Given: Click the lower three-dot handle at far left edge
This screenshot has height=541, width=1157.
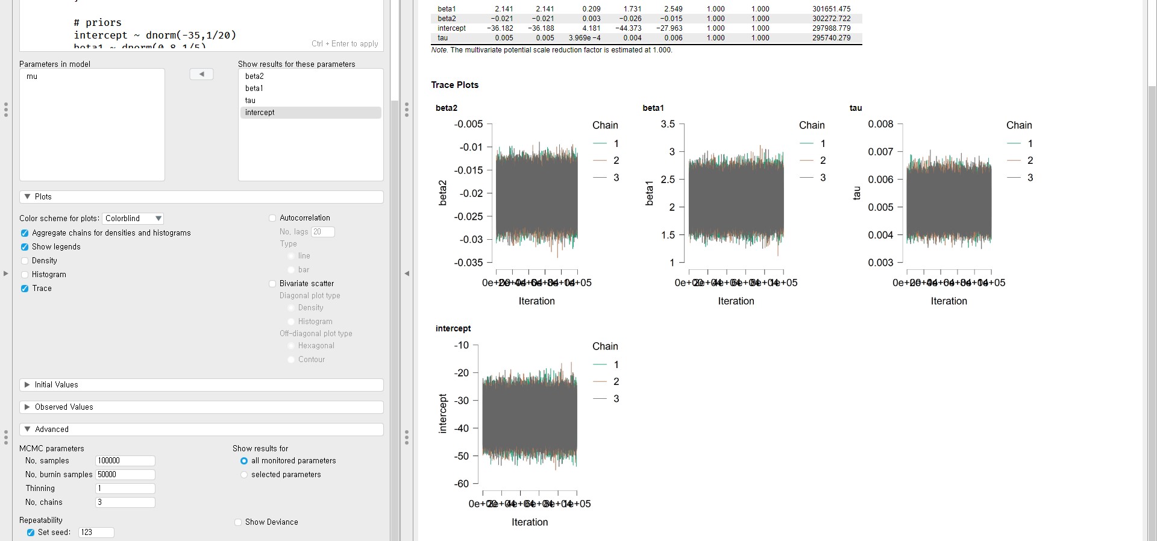Looking at the screenshot, I should (6, 437).
